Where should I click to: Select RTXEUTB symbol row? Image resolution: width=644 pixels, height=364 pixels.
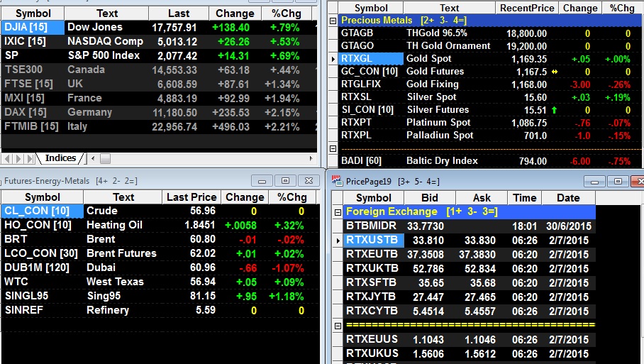tap(469, 254)
